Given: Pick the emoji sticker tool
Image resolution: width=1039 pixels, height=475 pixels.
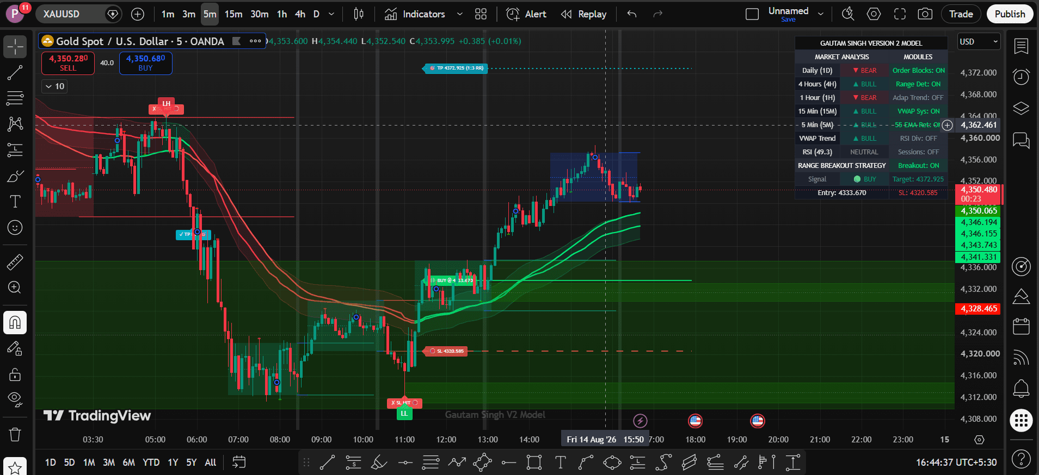Looking at the screenshot, I should (x=15, y=228).
